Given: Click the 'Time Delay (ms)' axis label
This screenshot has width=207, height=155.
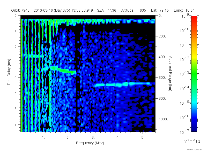Looking at the screenshot, I should [x=9, y=72].
